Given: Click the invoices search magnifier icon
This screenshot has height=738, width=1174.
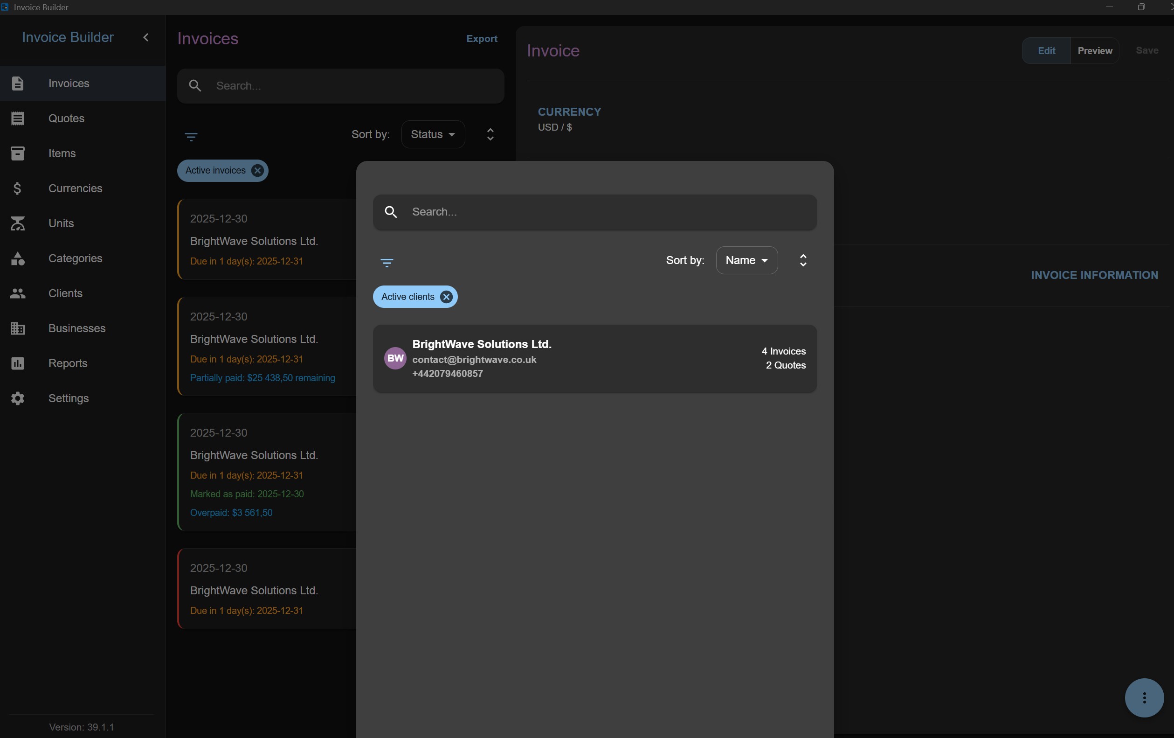Looking at the screenshot, I should coord(195,86).
